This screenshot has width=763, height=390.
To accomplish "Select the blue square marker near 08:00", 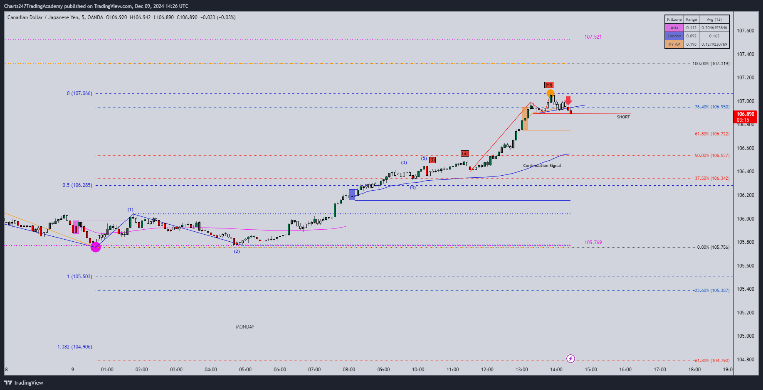I will point(352,195).
